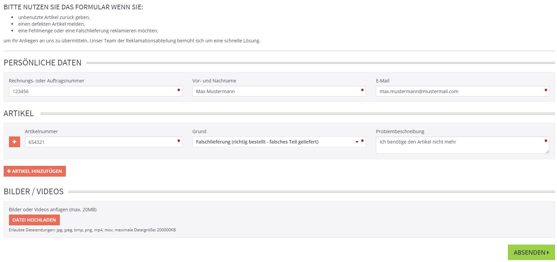Click the Bilder / Videos heading
This screenshot has width=557, height=262.
click(33, 192)
